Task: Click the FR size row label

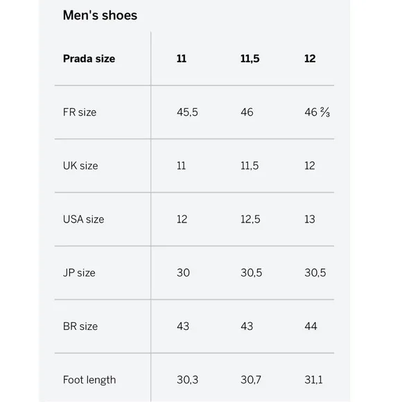Action: 80,112
